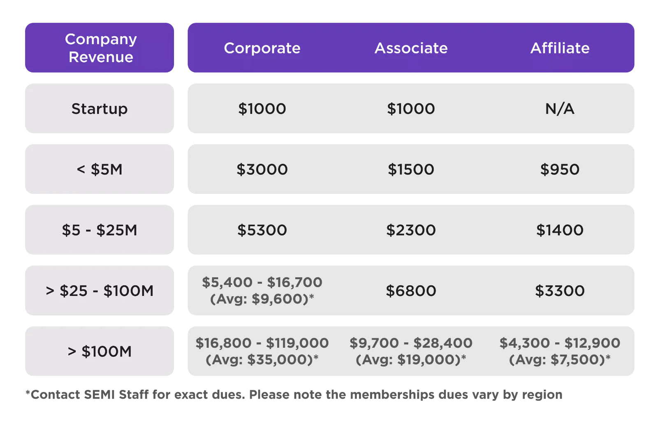The height and width of the screenshot is (422, 658).
Task: Click the $5,400 - $16,700 Corporate range
Action: pos(262,283)
